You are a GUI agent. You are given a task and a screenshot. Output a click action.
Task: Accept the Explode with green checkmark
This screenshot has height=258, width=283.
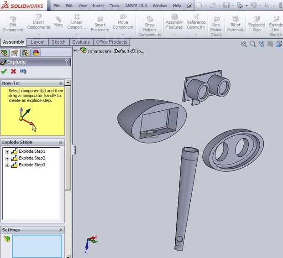pyautogui.click(x=4, y=72)
